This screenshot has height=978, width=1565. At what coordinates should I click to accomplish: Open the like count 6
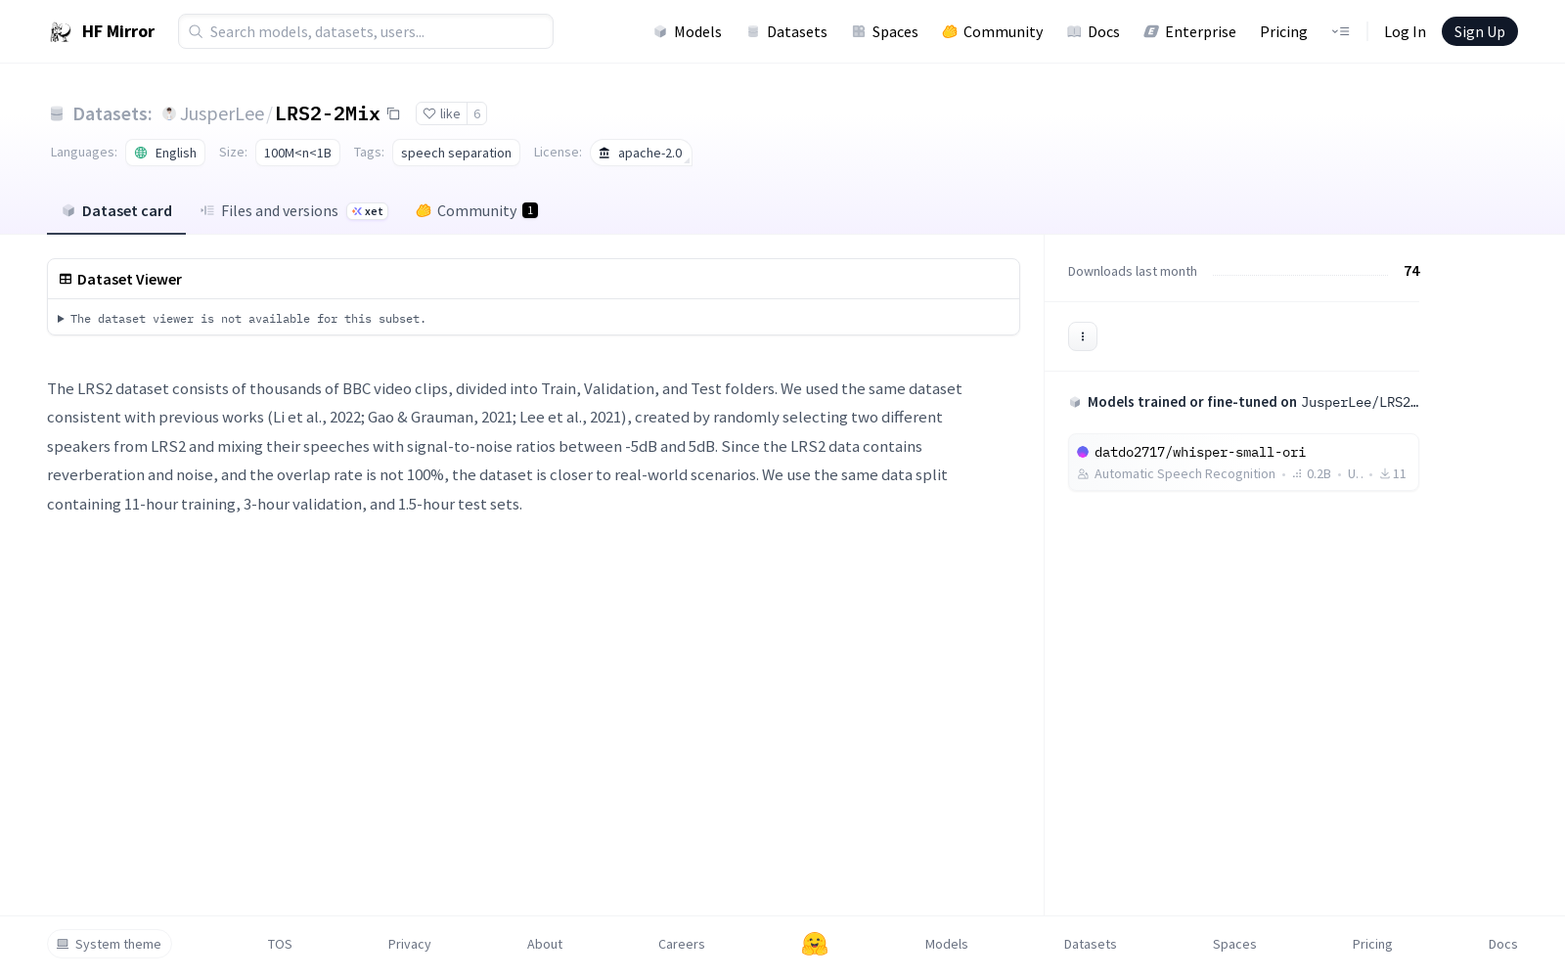[477, 113]
